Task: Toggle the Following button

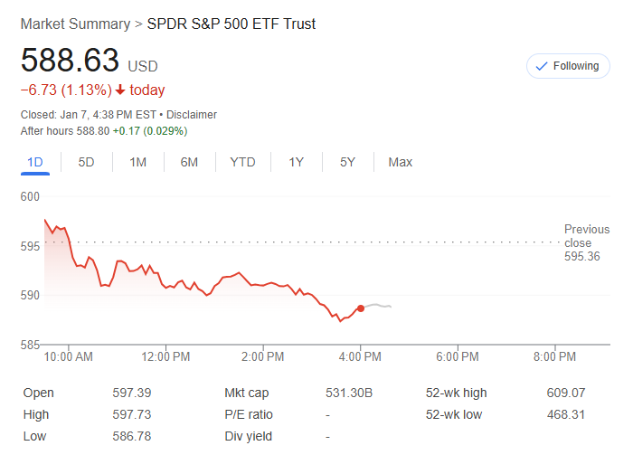Action: [568, 66]
